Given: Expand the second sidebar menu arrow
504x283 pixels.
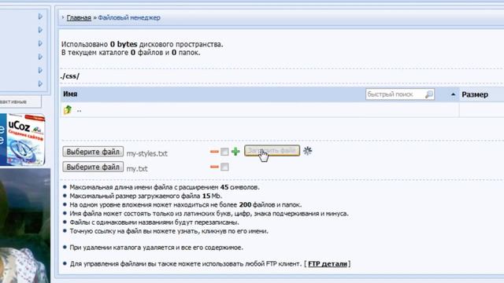Looking at the screenshot, I should point(40,30).
